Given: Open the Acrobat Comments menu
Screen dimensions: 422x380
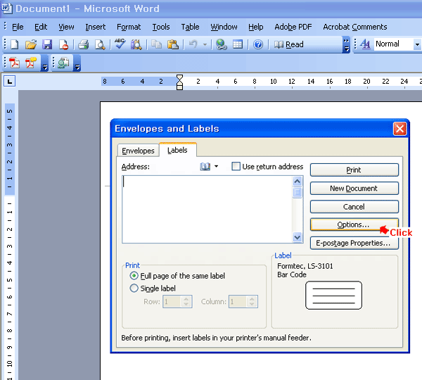Looking at the screenshot, I should pos(355,27).
